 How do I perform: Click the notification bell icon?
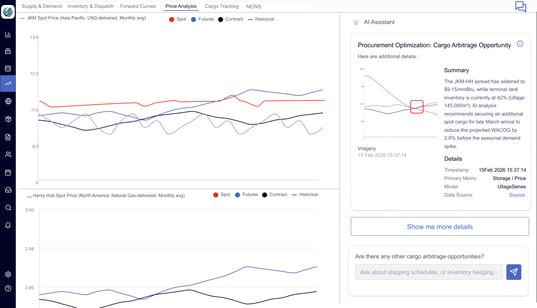(x=8, y=225)
